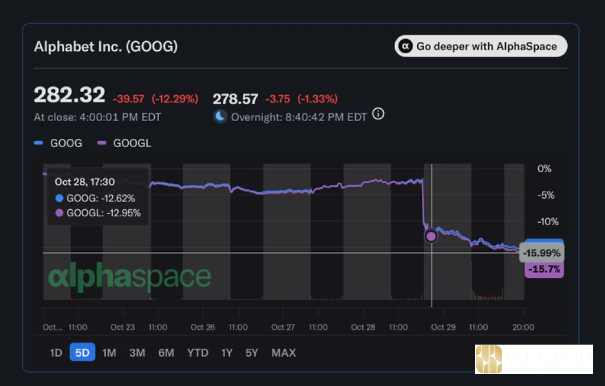Click At close: 4:00:01 PM EDT text
This screenshot has height=386, width=605.
click(97, 118)
